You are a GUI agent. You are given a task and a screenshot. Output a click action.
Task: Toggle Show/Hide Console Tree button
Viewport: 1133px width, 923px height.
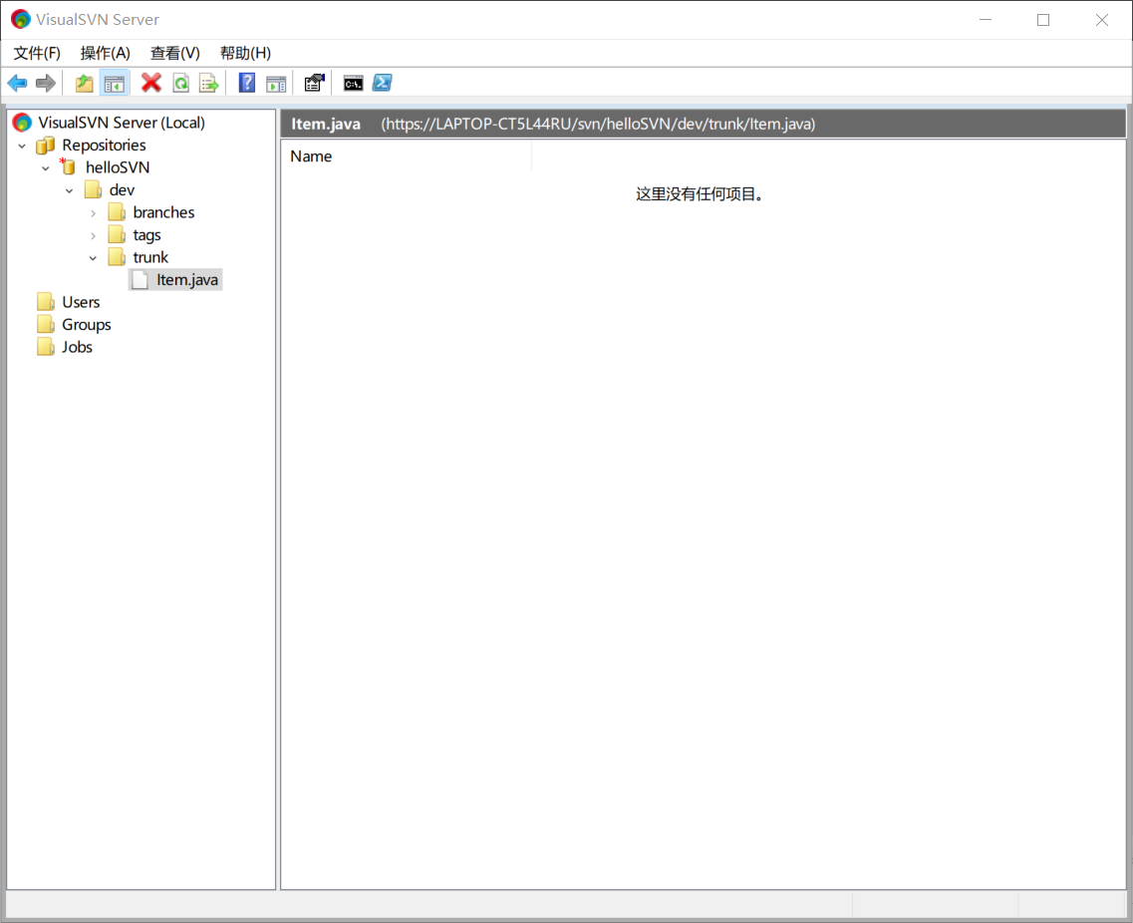(115, 83)
